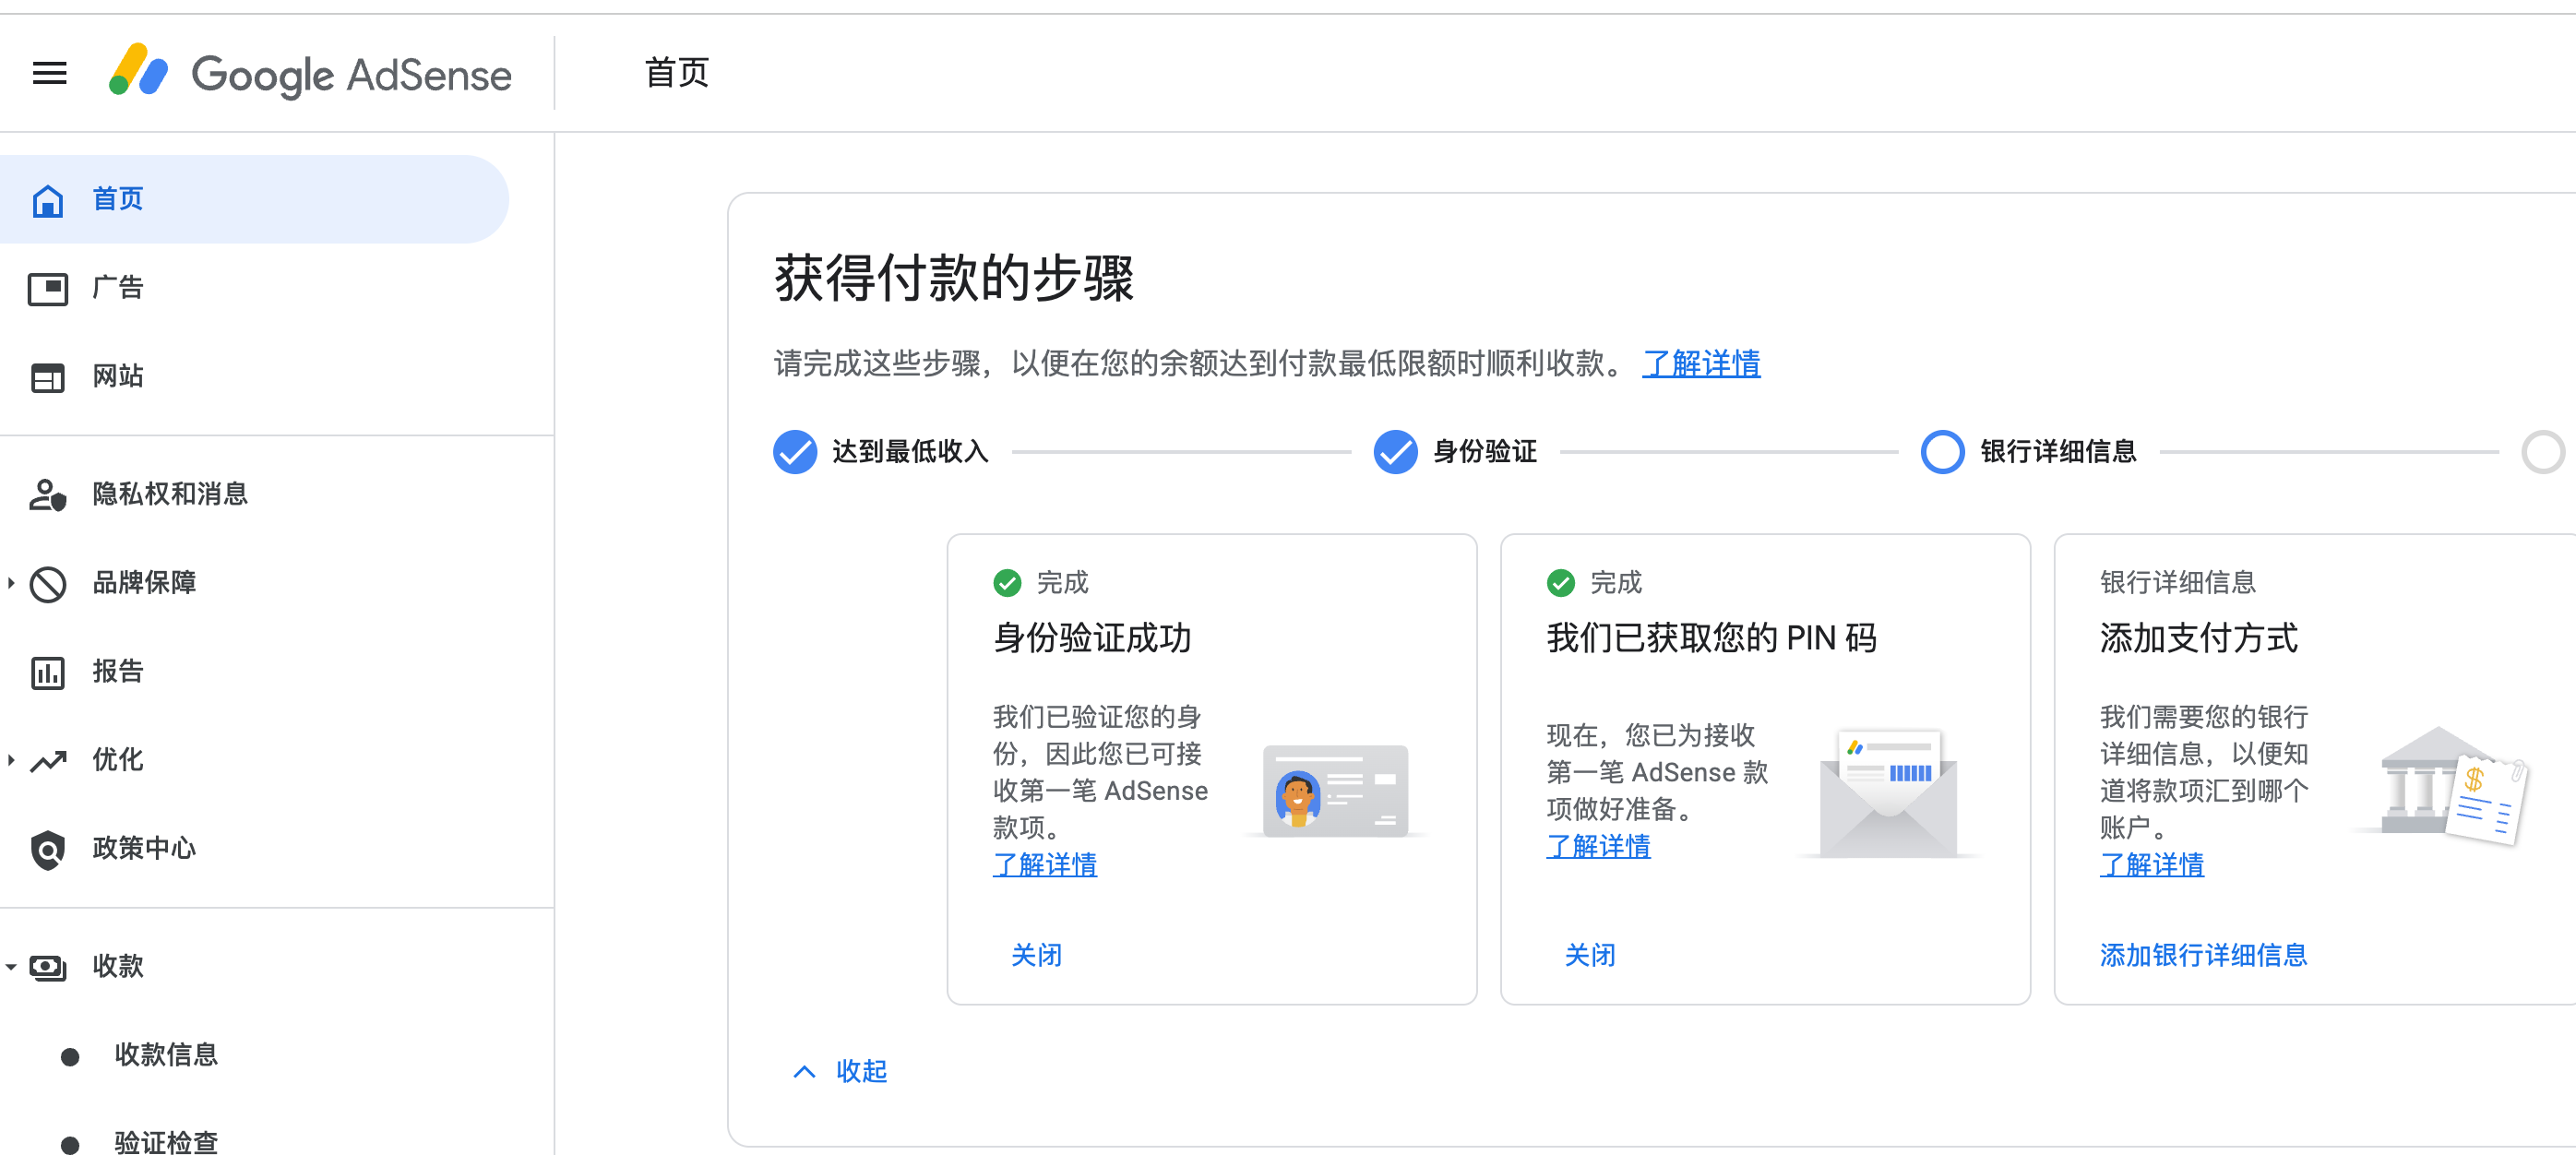Click the 优化 trending arrow icon
Image resolution: width=2576 pixels, height=1155 pixels.
(48, 761)
